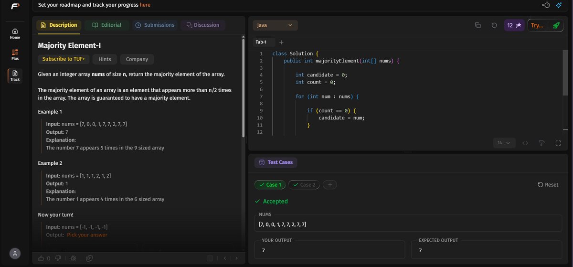Open the paint roller theme icon

click(x=541, y=143)
